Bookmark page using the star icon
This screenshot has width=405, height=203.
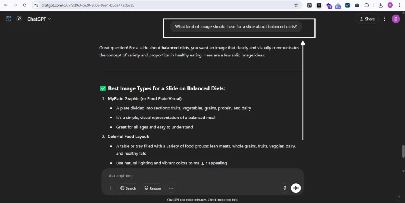tap(296, 5)
